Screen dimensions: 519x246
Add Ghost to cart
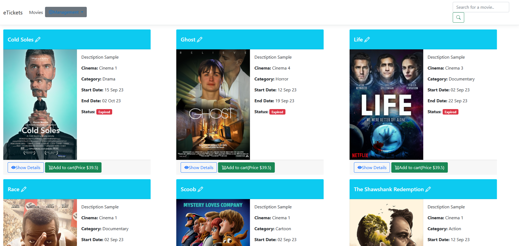click(x=246, y=167)
